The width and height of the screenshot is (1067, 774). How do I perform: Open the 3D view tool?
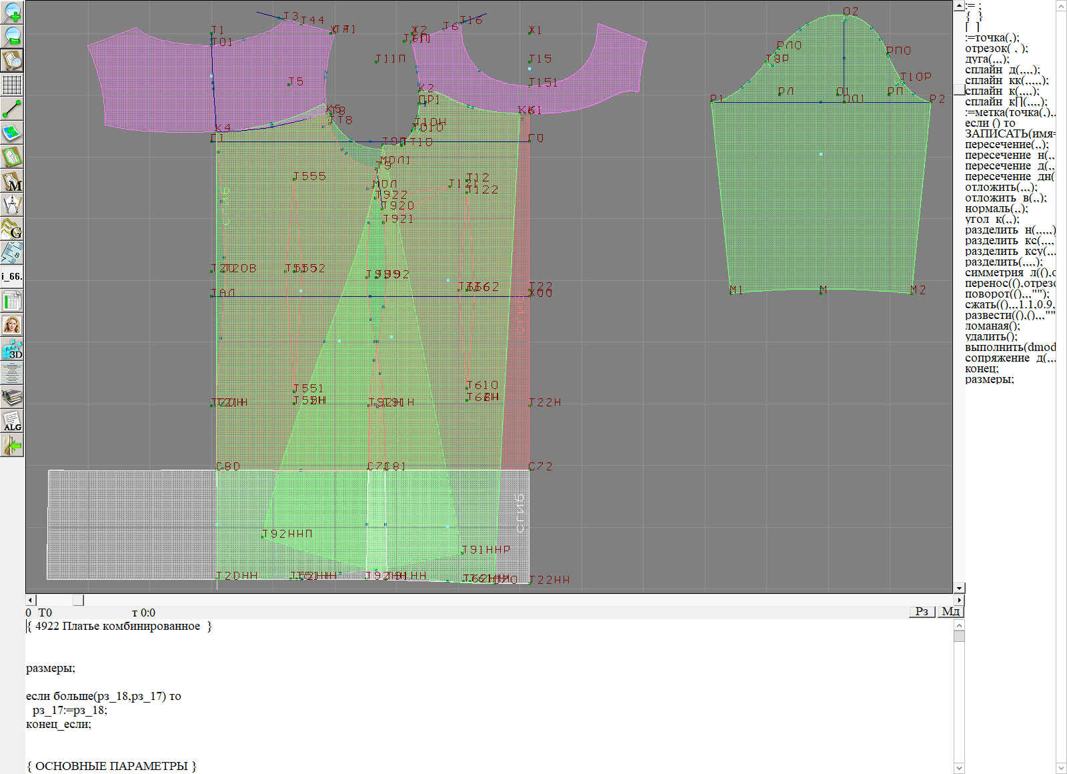coord(12,349)
